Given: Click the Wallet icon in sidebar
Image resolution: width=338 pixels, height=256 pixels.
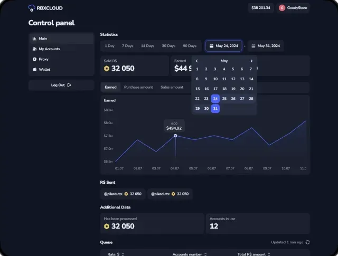Looking at the screenshot, I should tap(34, 70).
